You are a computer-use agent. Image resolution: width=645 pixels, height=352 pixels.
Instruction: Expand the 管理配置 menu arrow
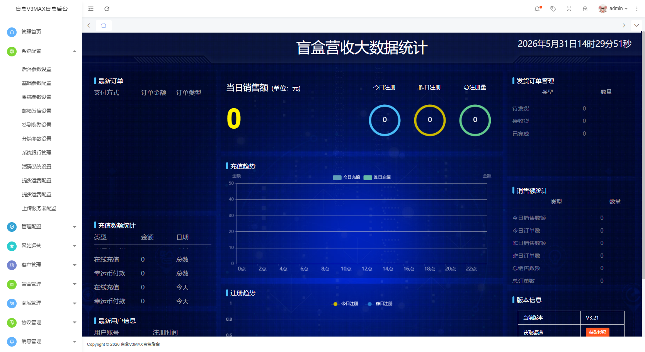(x=75, y=227)
